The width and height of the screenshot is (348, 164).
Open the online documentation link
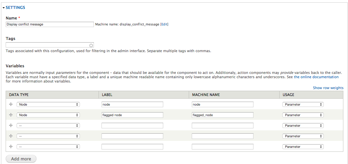pyautogui.click(x=319, y=77)
